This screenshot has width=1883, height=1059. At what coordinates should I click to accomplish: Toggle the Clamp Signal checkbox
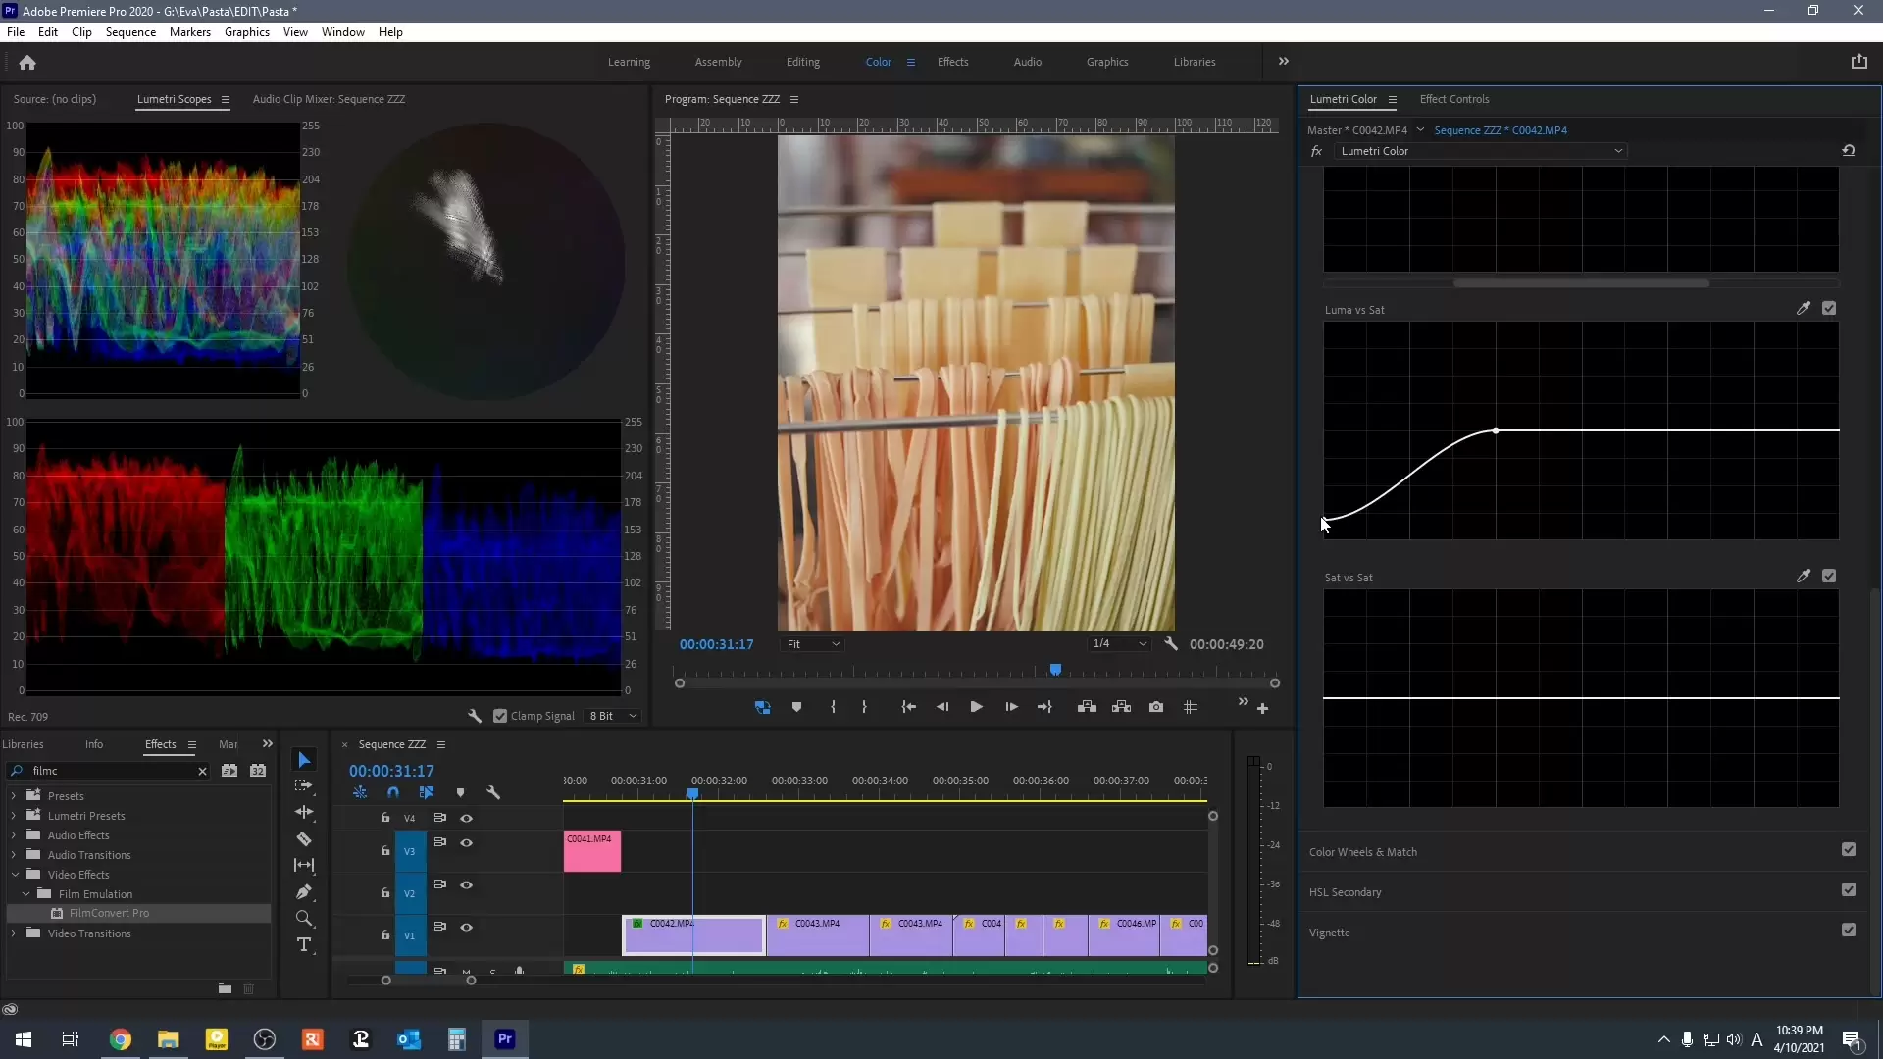pos(500,716)
